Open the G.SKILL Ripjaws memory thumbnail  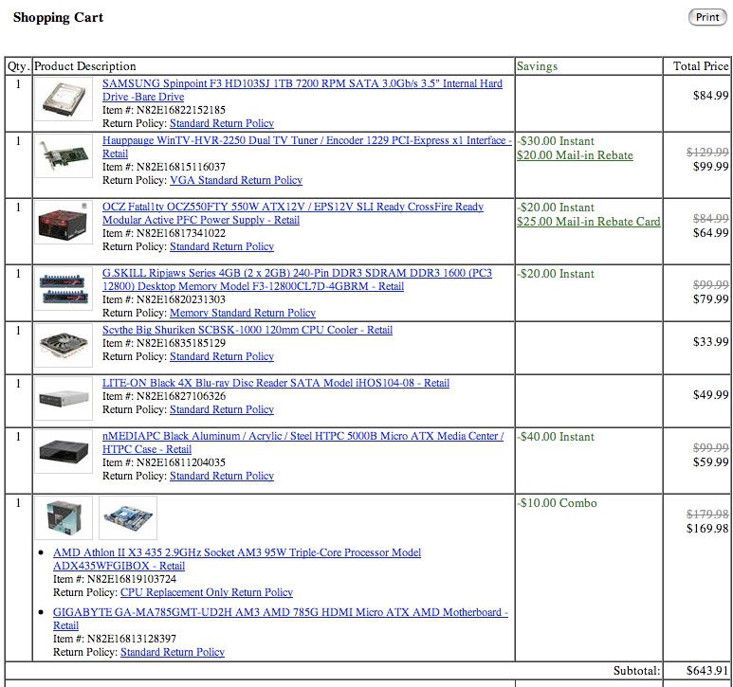pos(64,289)
